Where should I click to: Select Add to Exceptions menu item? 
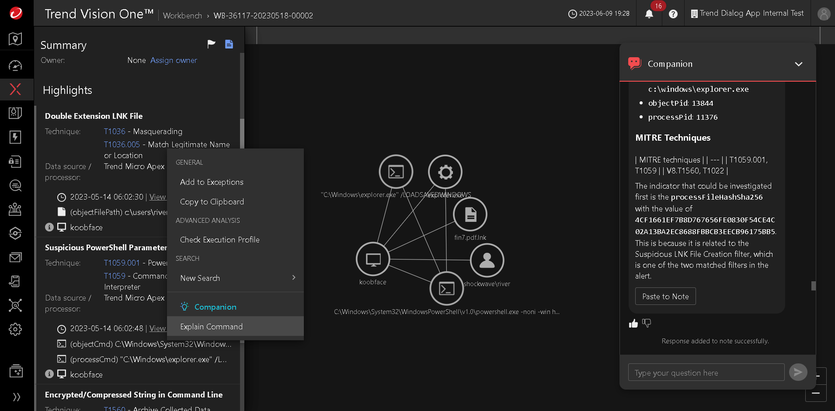212,182
